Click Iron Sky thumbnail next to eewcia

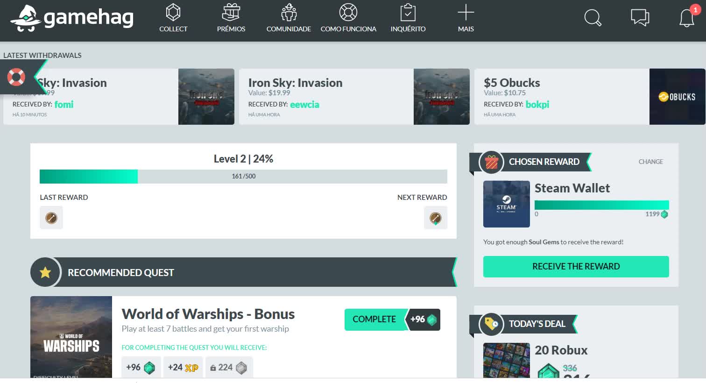click(442, 97)
